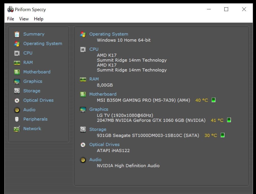Click the LG TV (1920x1080@60Hz) line
The image size is (256, 194).
click(x=125, y=115)
